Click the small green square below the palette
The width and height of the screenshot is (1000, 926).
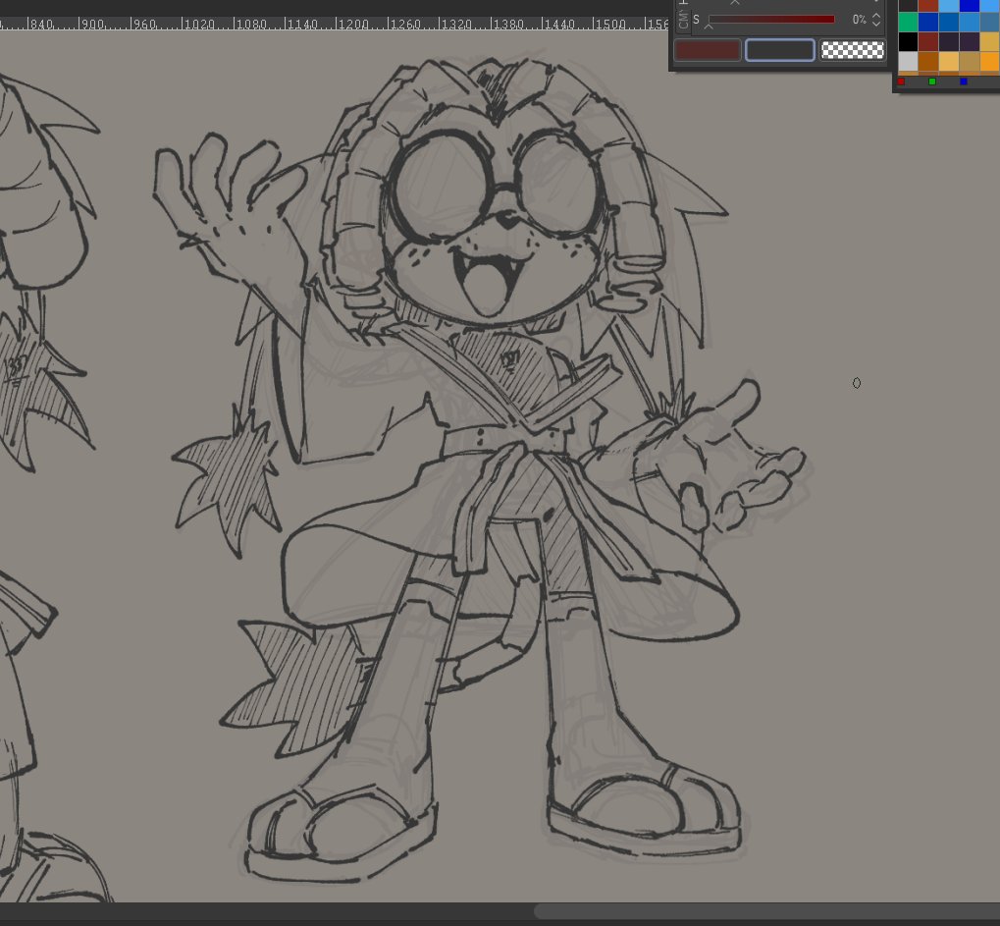(932, 82)
